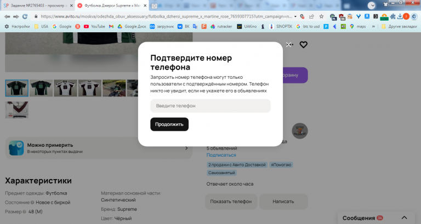
Task: Add listing to favorites with heart
Action: point(303,44)
